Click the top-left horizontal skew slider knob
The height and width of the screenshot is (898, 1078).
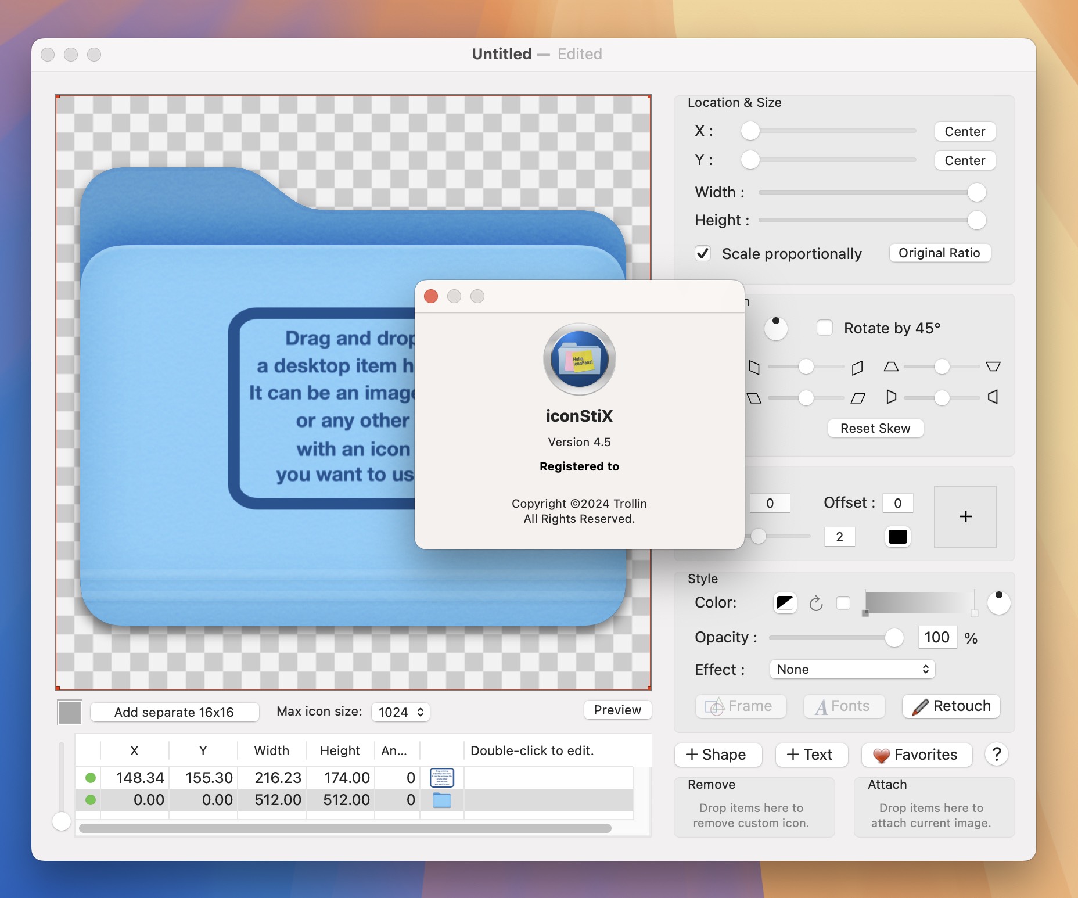pos(806,367)
